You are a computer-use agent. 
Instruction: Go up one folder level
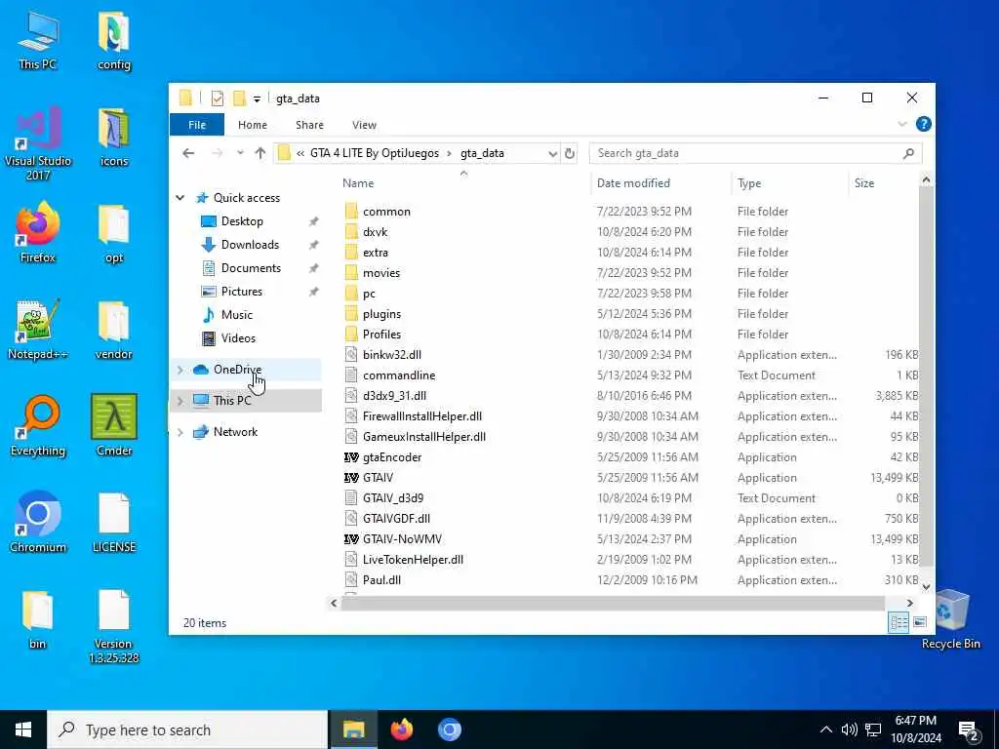point(260,153)
